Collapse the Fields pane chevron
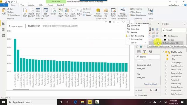Screen dimensions: 187x105 185,24
